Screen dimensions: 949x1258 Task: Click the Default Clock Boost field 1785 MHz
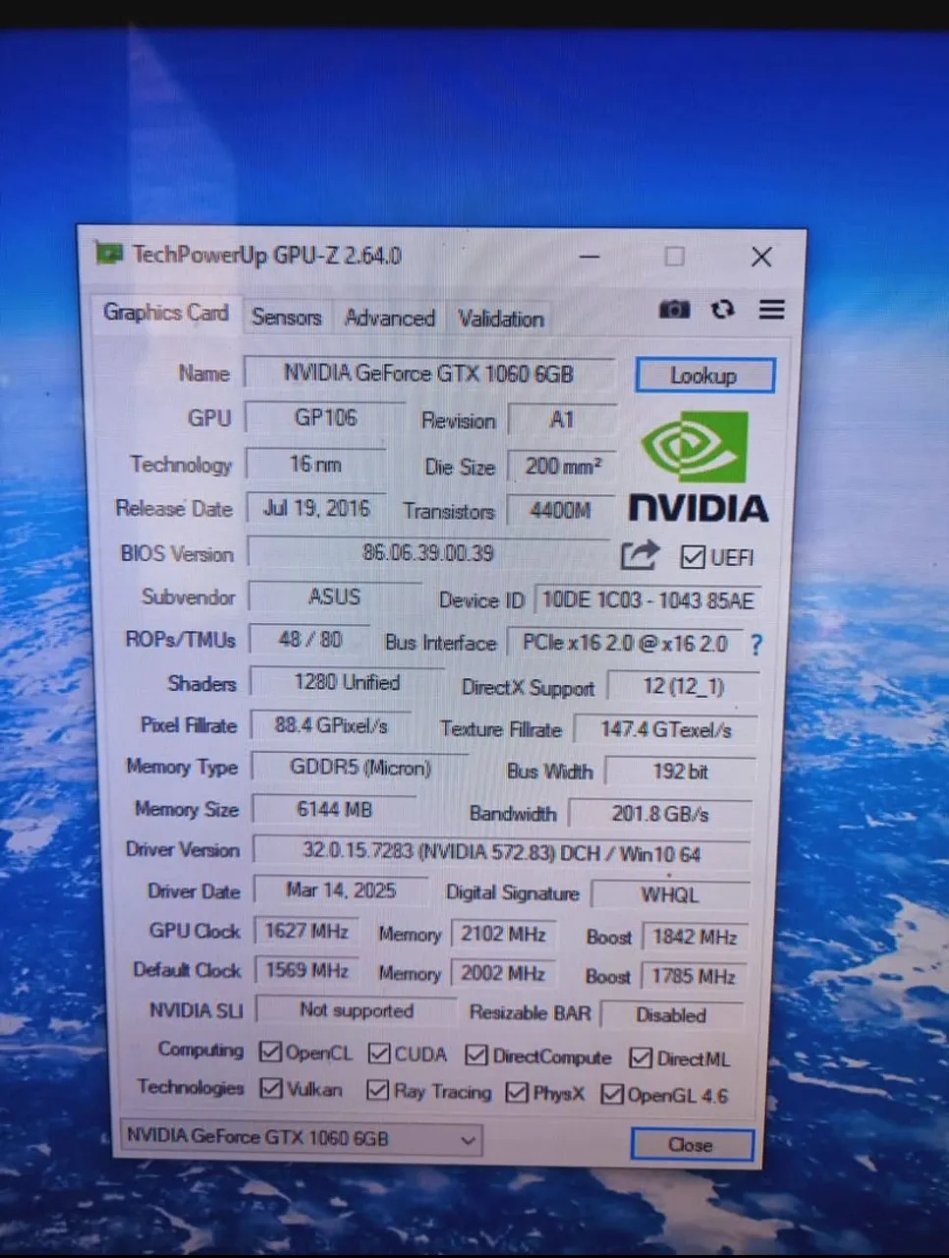click(694, 976)
